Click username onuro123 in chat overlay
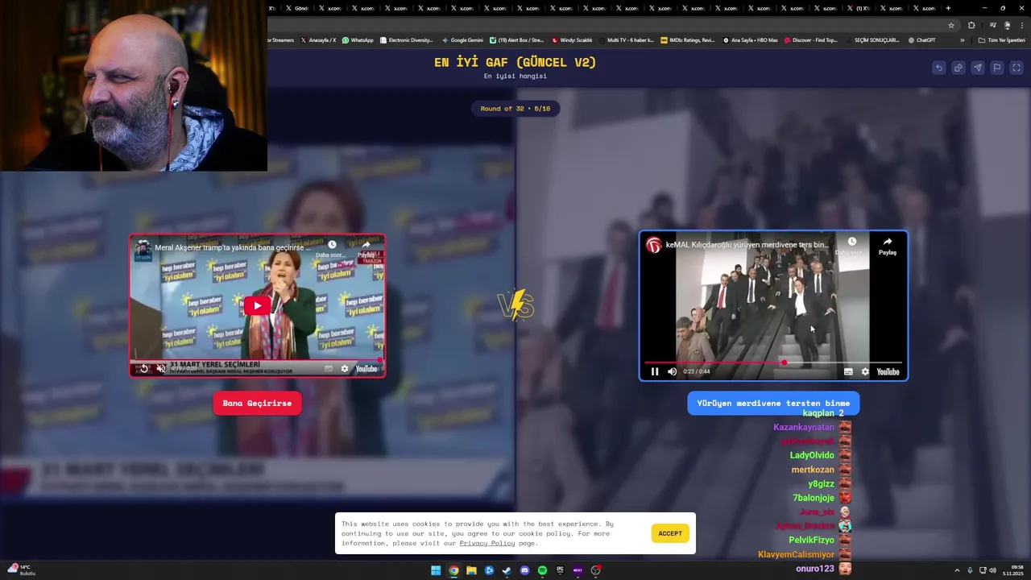 815,569
